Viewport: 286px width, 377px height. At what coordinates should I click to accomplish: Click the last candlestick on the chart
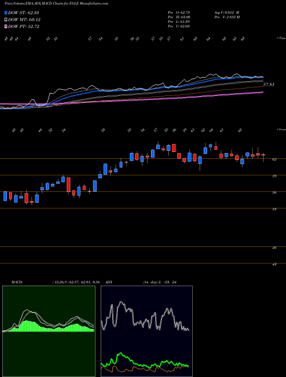(263, 157)
